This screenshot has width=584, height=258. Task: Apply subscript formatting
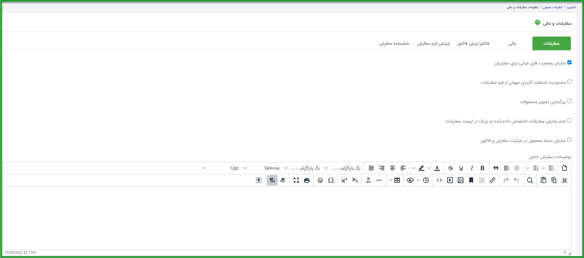pyautogui.click(x=355, y=180)
